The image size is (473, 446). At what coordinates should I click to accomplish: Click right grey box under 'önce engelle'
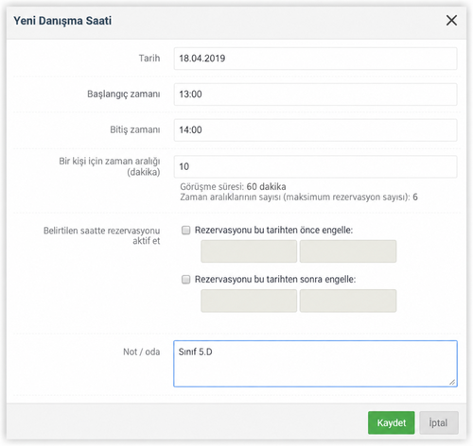pos(348,251)
